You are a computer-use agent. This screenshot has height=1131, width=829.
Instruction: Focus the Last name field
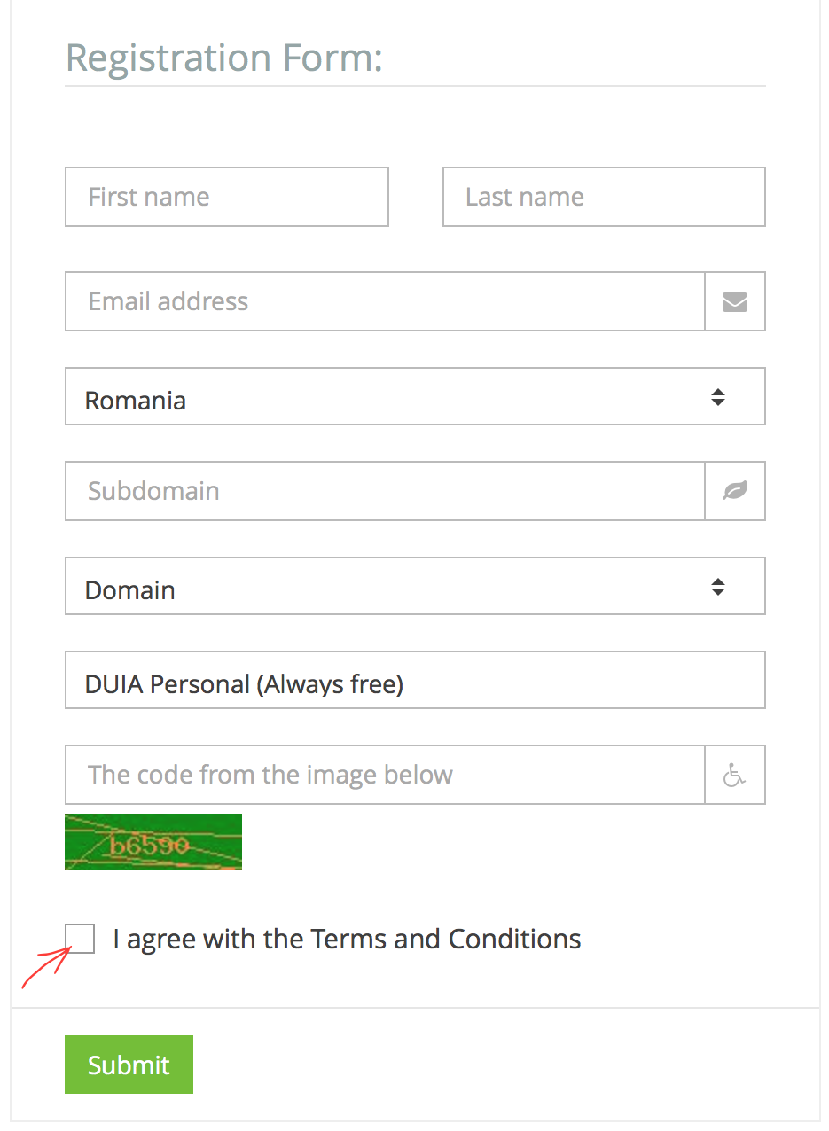point(604,197)
